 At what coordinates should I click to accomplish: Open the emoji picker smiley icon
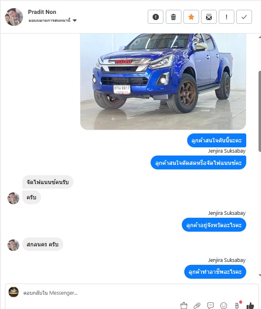(x=224, y=305)
